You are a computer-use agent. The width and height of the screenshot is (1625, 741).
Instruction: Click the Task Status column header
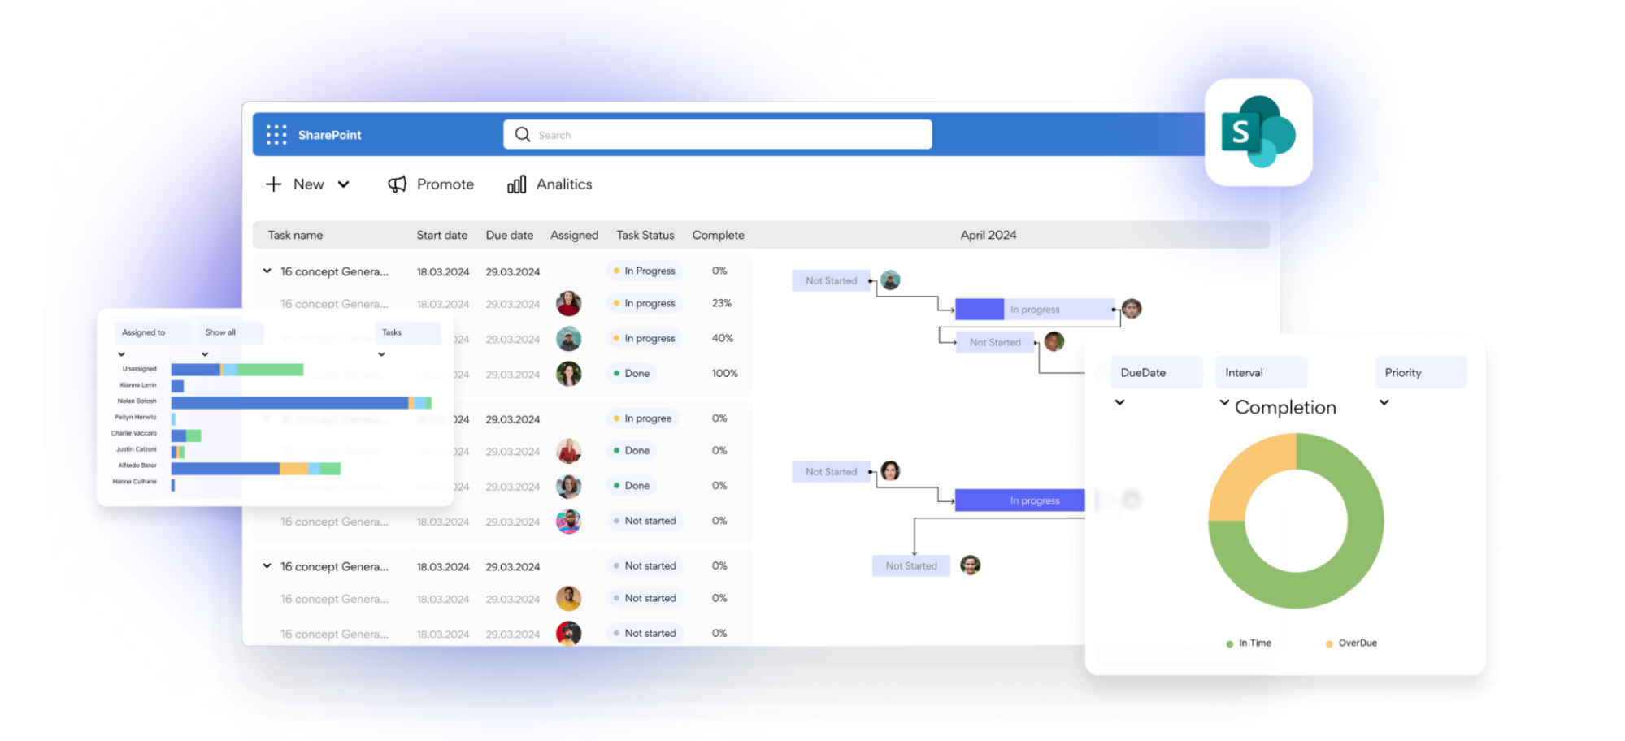pyautogui.click(x=645, y=235)
